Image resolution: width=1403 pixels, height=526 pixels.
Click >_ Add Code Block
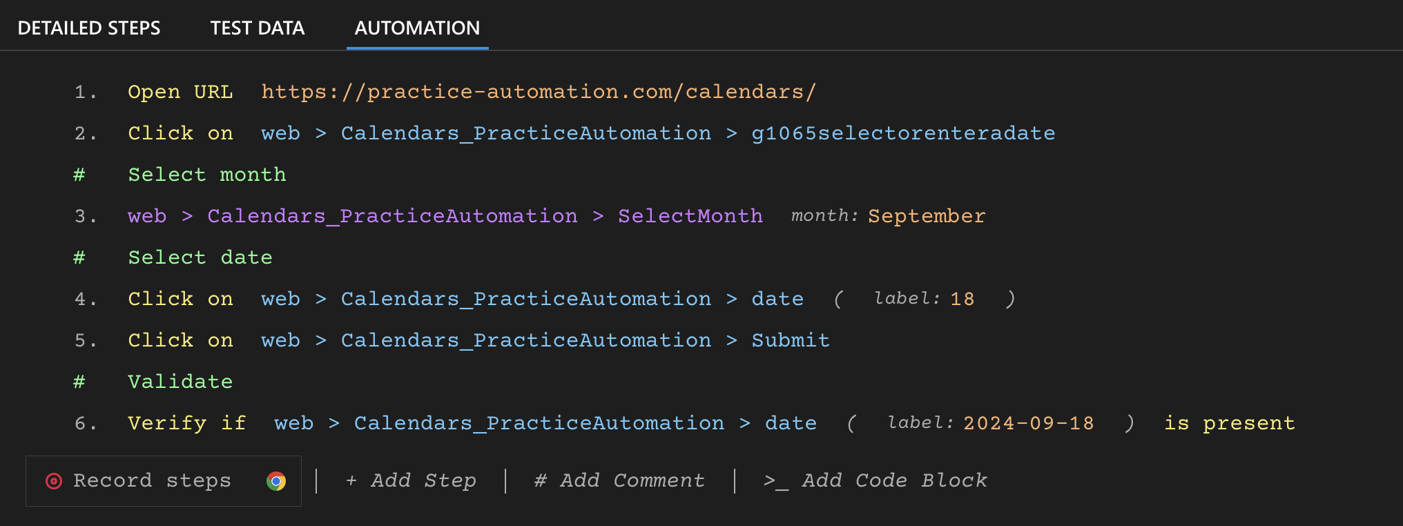[x=875, y=480]
